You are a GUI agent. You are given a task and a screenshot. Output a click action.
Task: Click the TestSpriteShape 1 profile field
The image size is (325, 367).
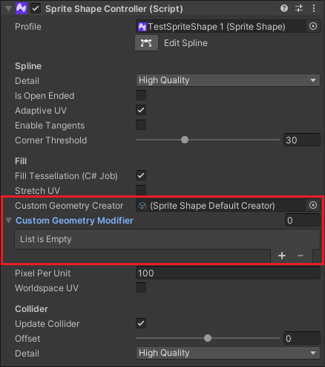[x=221, y=26]
